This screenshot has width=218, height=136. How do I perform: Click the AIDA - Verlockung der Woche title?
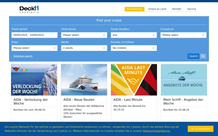point(31,102)
